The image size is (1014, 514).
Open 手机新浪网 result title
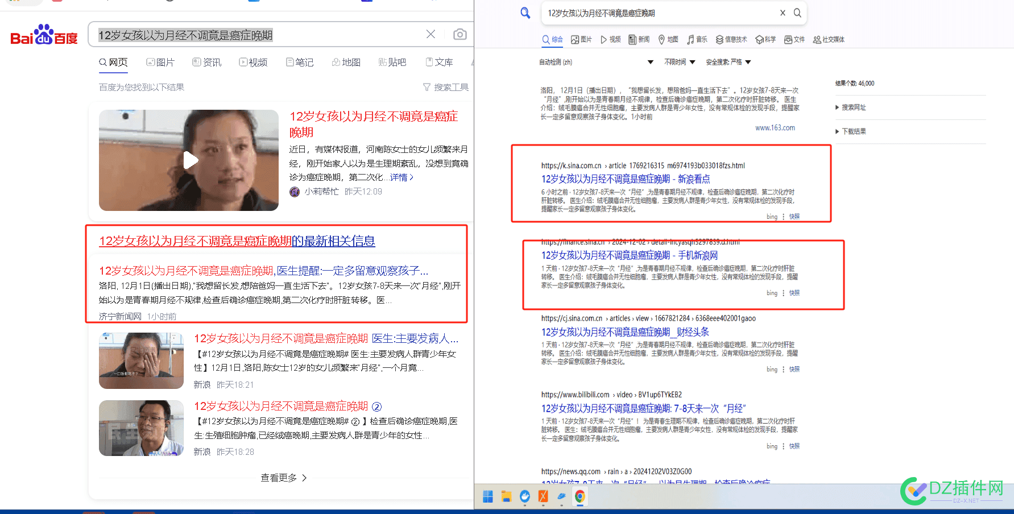(630, 255)
